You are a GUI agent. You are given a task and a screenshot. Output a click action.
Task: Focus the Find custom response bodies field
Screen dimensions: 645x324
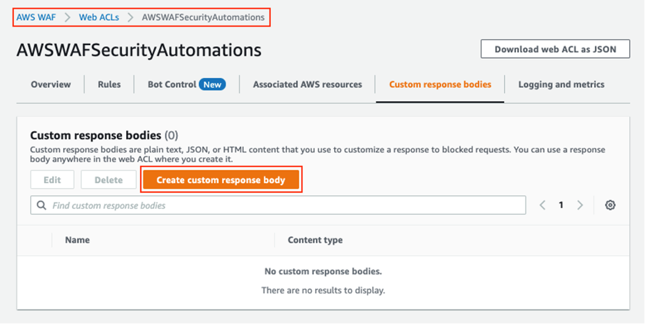click(x=282, y=205)
